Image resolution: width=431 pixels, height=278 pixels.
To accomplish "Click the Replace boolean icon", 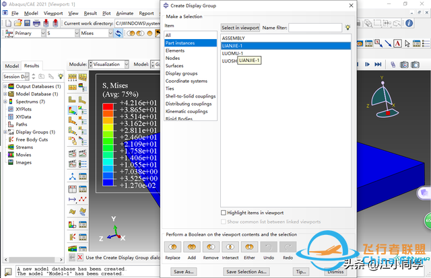I will coord(172,248).
